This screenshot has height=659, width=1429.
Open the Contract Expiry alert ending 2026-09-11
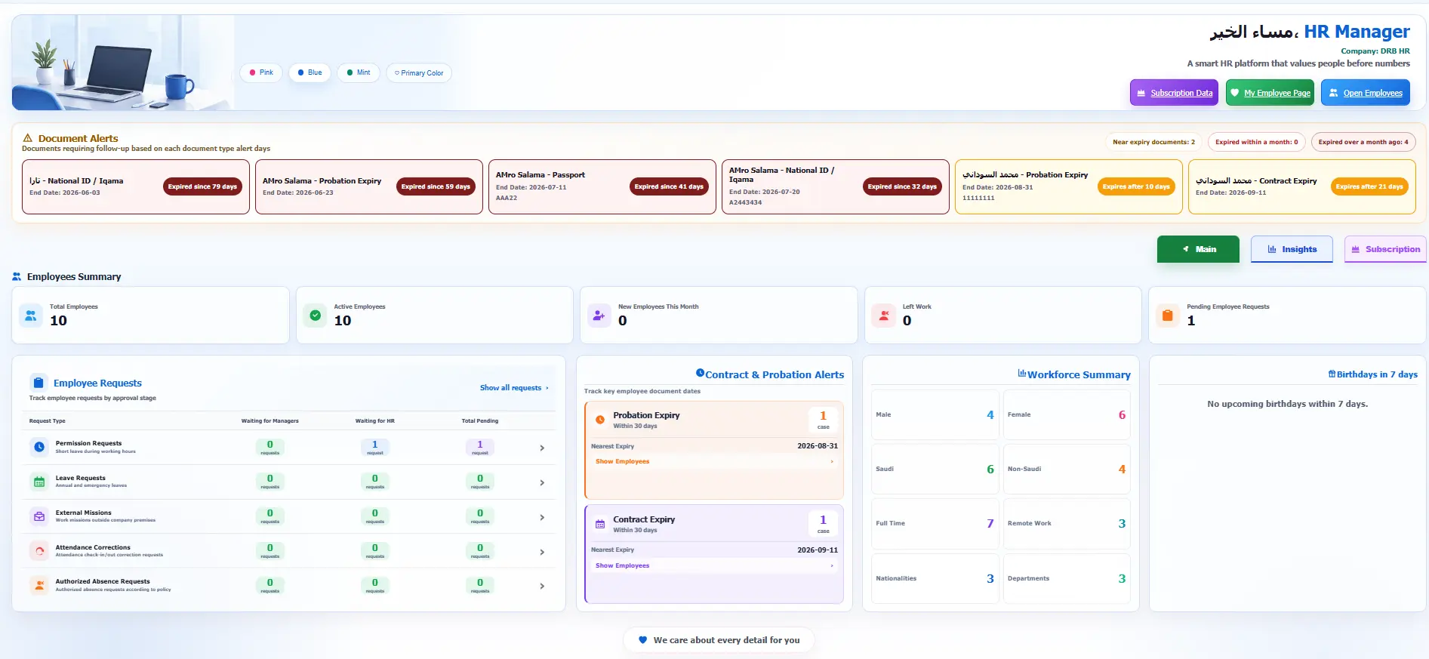point(1302,186)
